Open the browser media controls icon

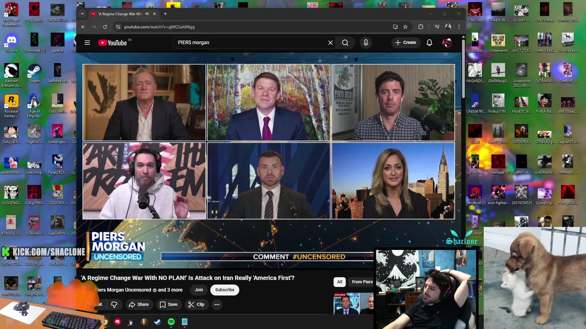437,27
